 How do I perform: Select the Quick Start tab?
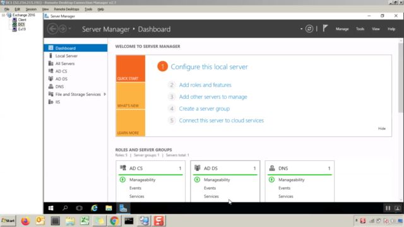[x=131, y=69]
